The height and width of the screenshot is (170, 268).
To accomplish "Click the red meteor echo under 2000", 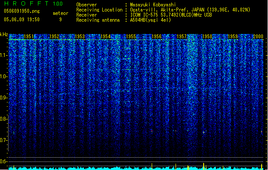I will point(262,132).
